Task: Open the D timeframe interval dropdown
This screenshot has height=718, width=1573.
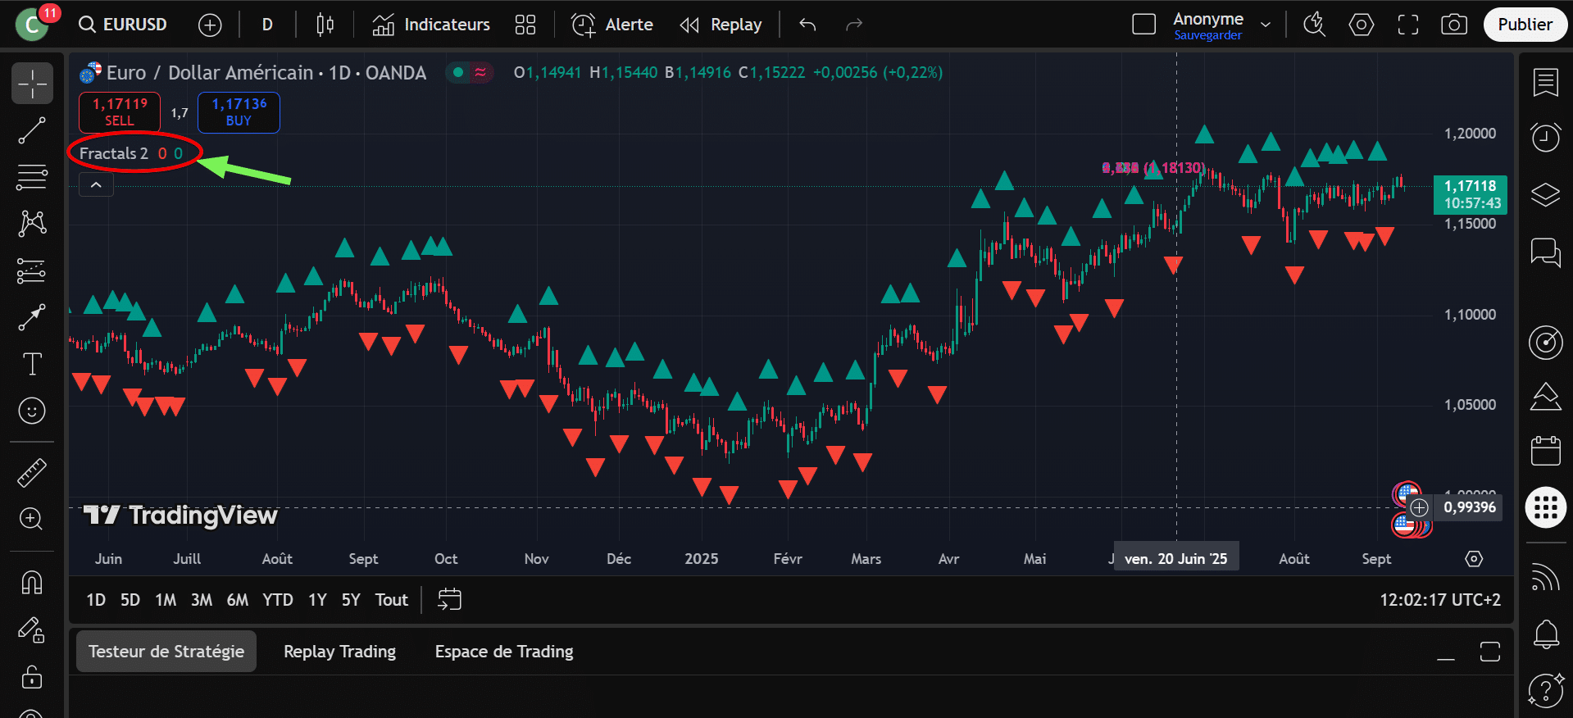Action: click(x=267, y=25)
